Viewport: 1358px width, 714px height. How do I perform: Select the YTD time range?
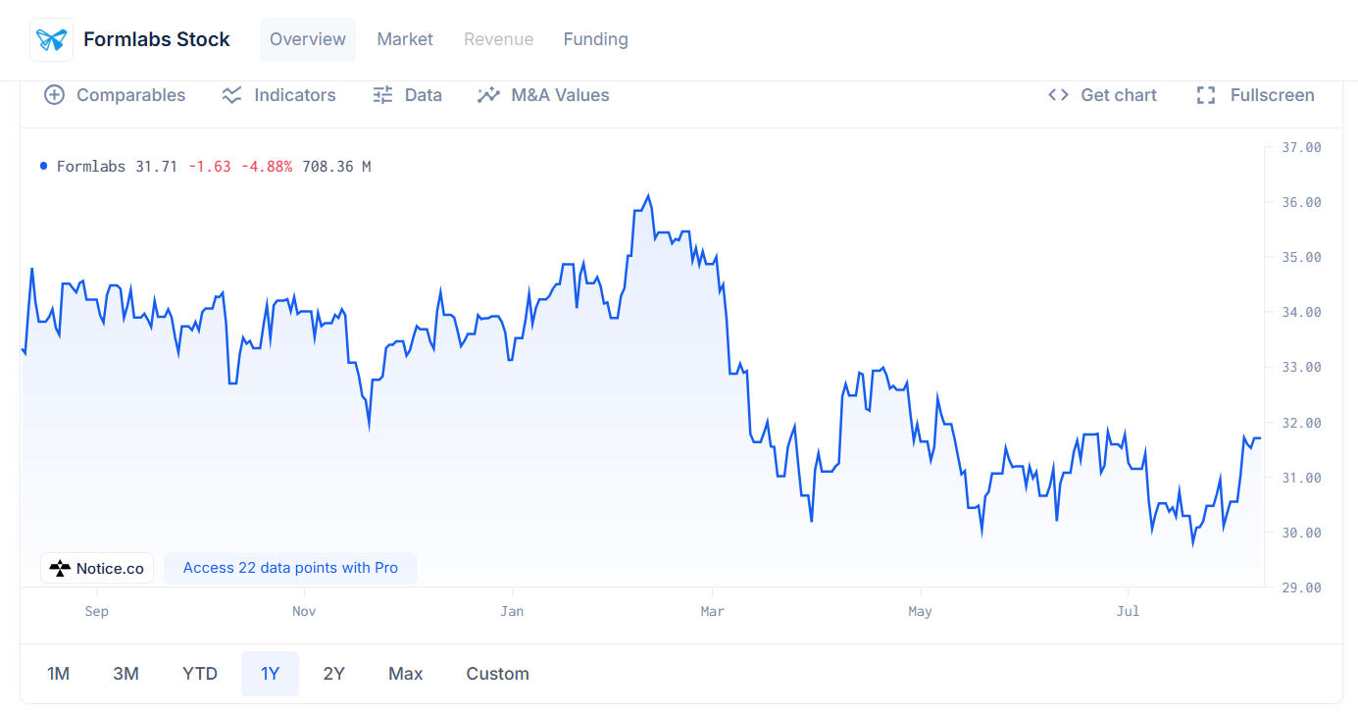(200, 674)
